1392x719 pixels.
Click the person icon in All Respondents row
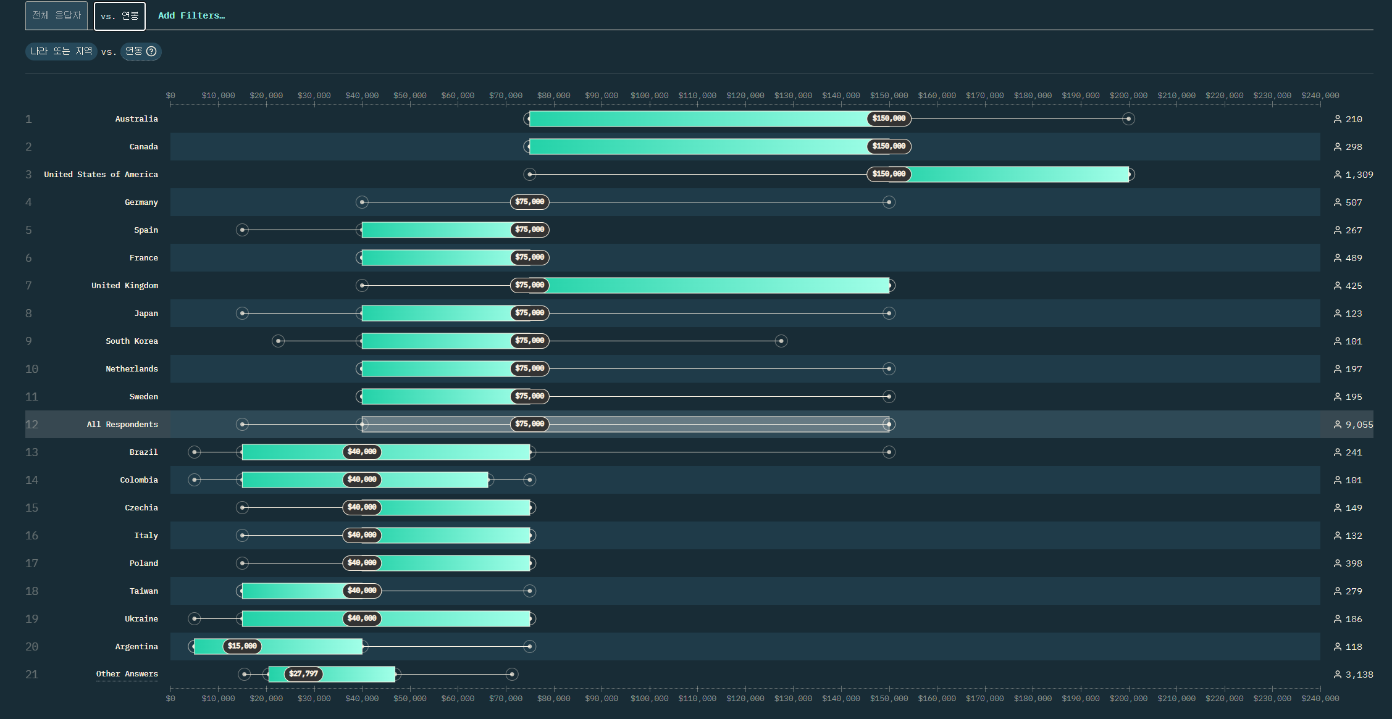pos(1337,425)
